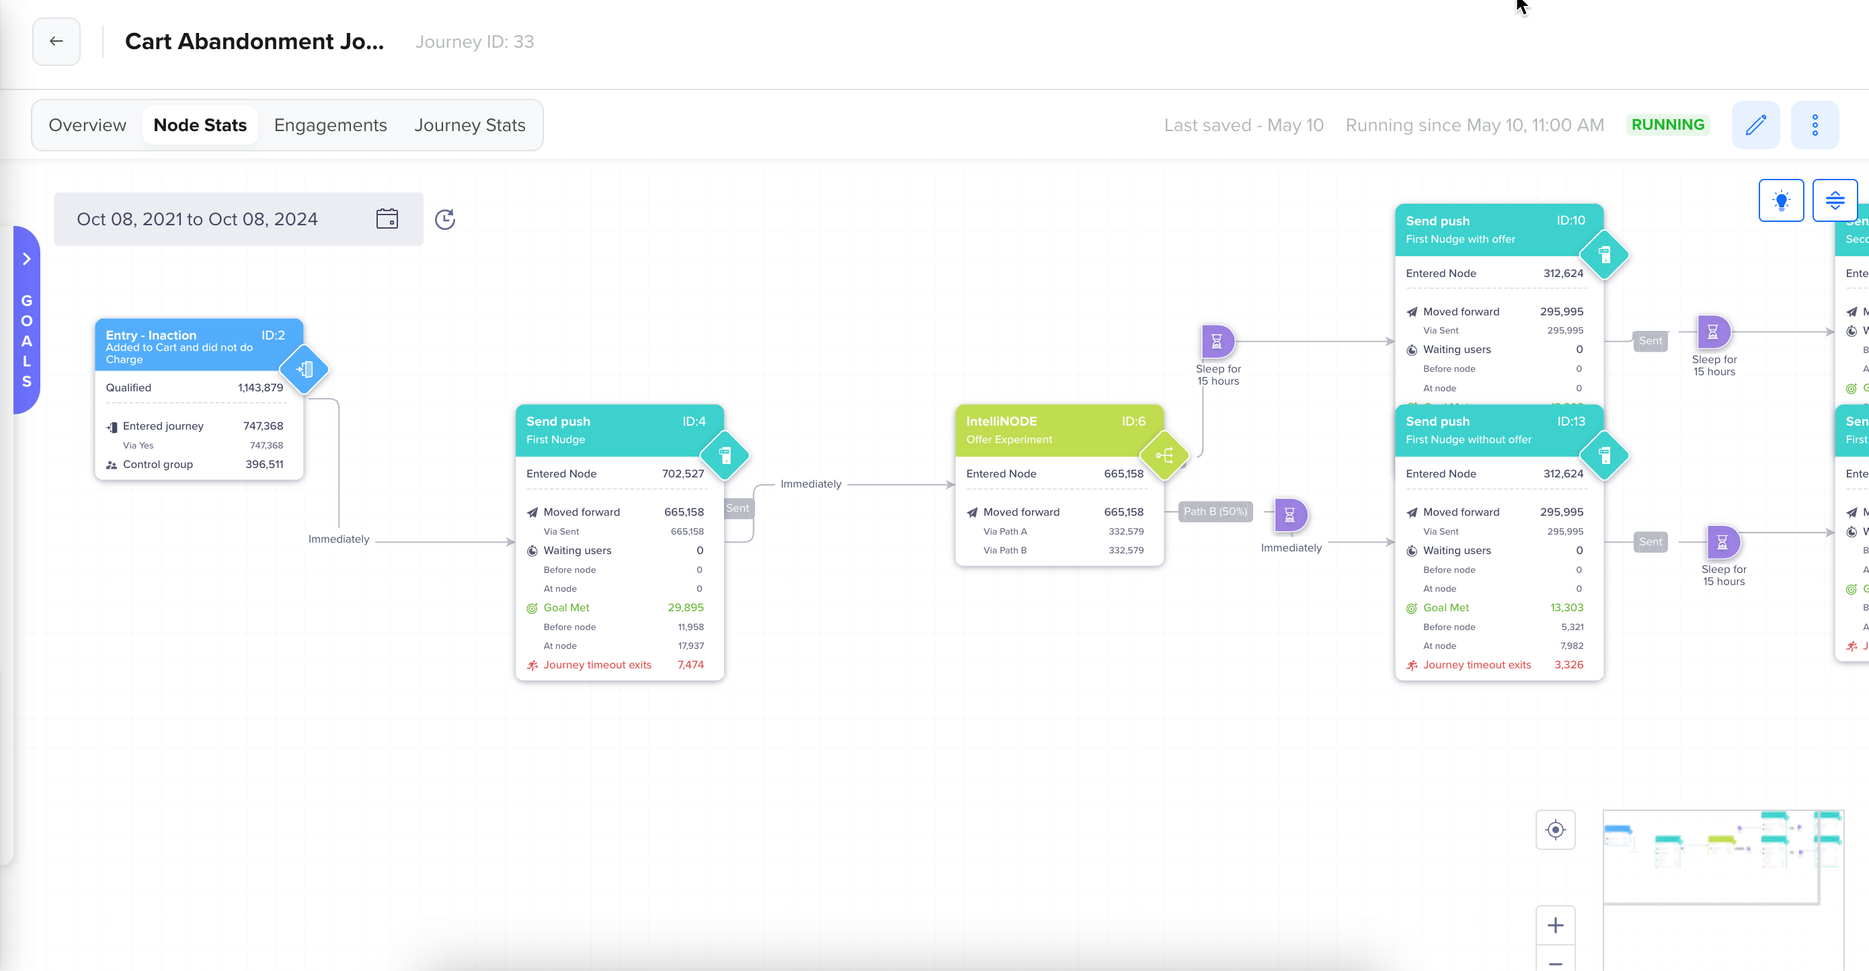This screenshot has height=971, width=1869.
Task: Click Moved forward 295,995 in ID:10 node
Action: pyautogui.click(x=1495, y=311)
